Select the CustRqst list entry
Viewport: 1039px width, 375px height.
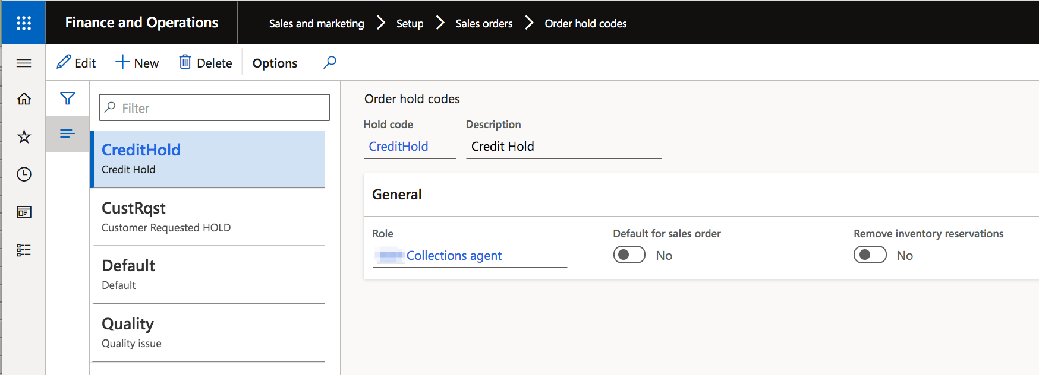tap(208, 217)
